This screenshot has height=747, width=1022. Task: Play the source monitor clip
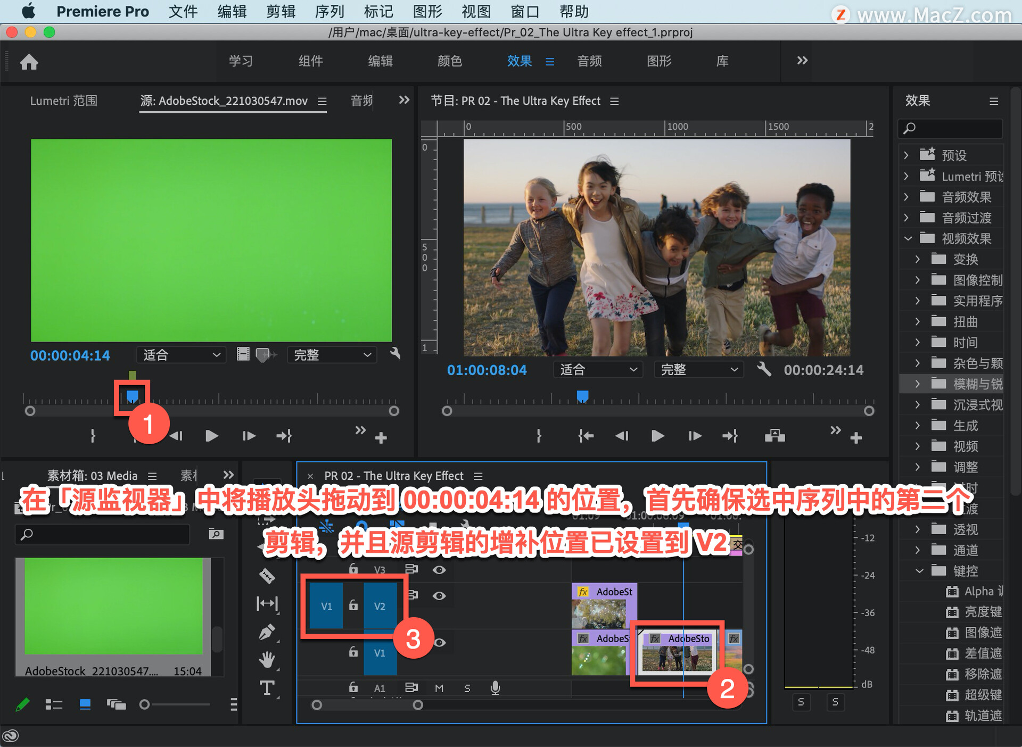[x=211, y=436]
